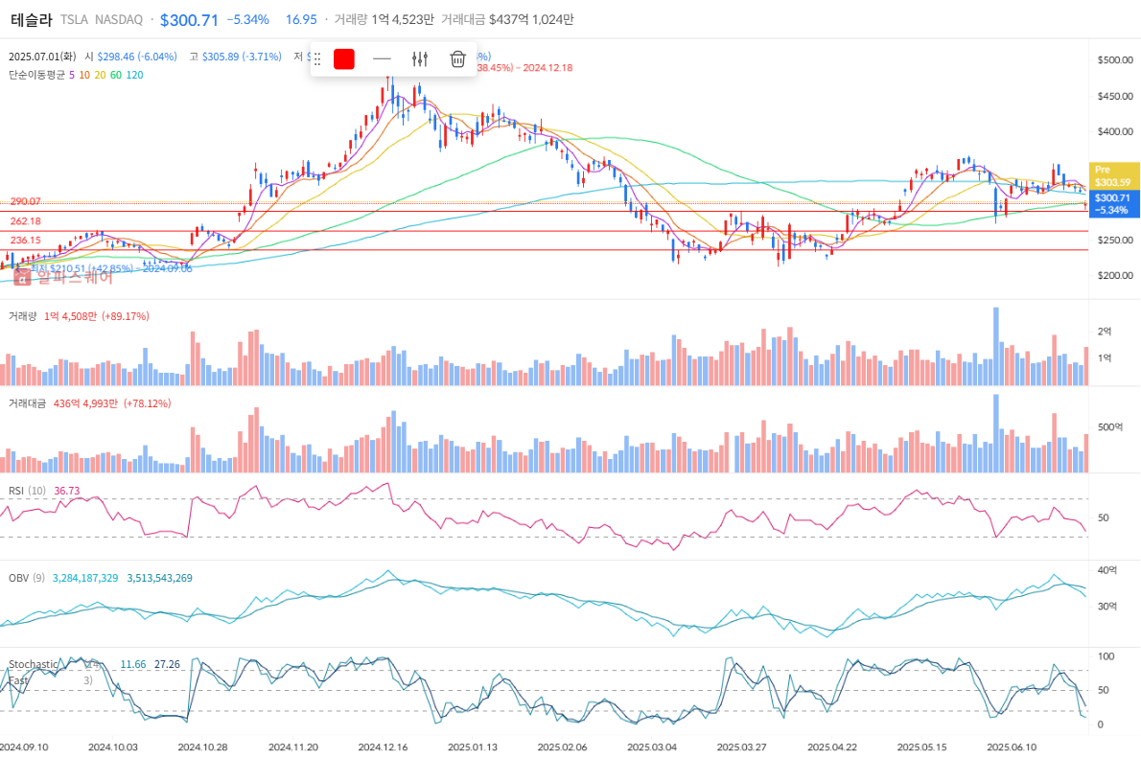1141x758 pixels.
Task: Click the 단순이동평균 indicator label
Action: pos(36,75)
